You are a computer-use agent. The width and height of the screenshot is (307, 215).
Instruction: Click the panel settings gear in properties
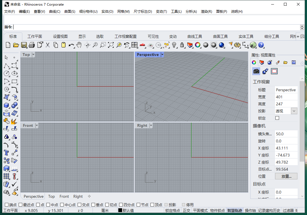tap(302, 64)
